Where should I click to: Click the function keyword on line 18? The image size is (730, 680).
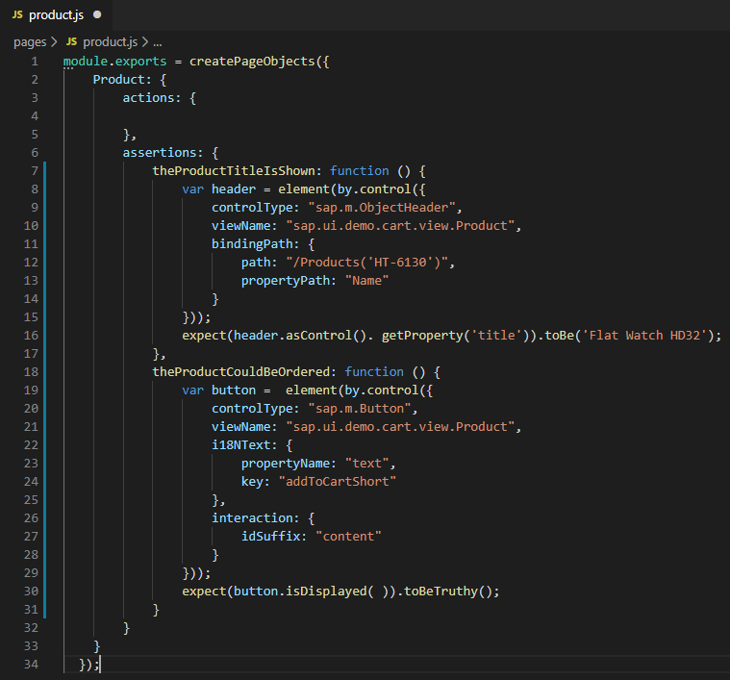coord(374,372)
